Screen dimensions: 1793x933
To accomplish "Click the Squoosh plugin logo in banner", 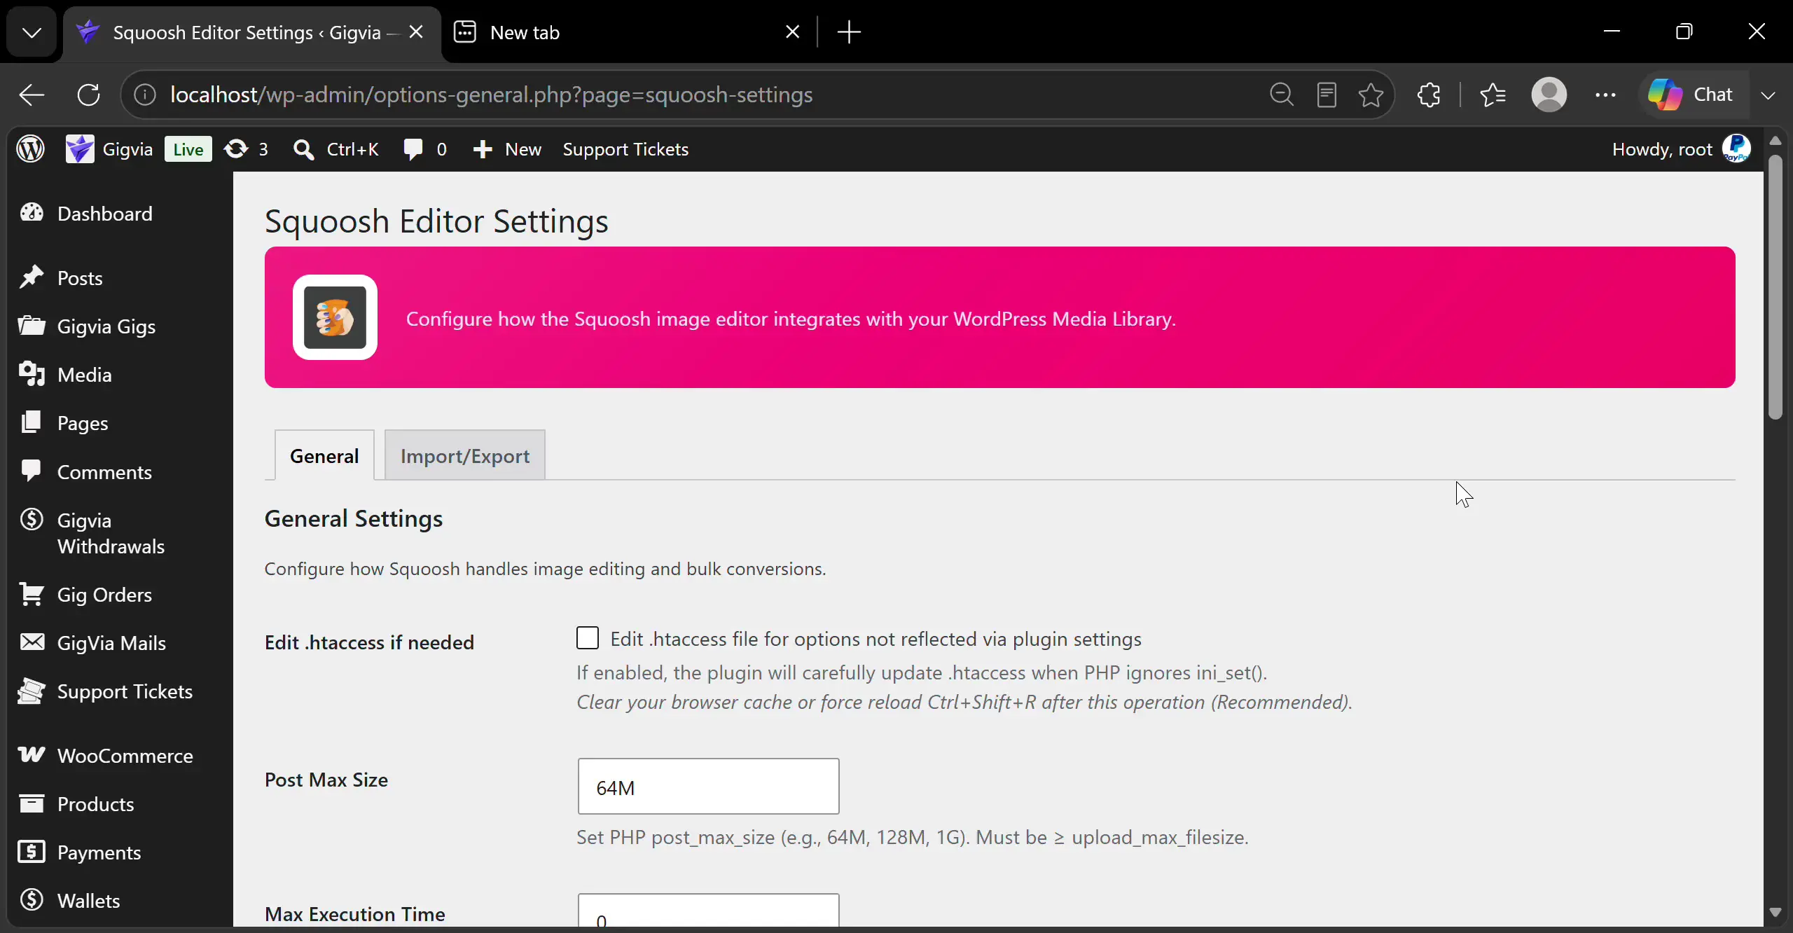I will pos(335,317).
